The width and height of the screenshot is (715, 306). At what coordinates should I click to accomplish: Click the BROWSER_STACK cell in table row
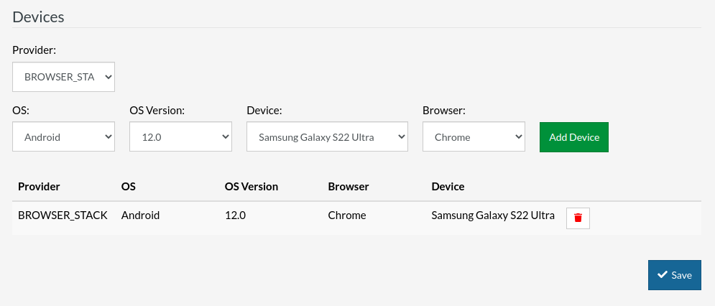pyautogui.click(x=63, y=215)
